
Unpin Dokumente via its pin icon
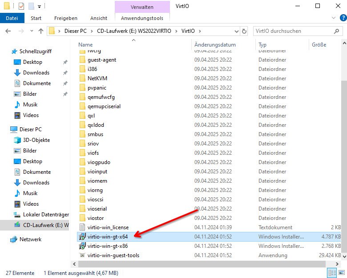[65, 83]
